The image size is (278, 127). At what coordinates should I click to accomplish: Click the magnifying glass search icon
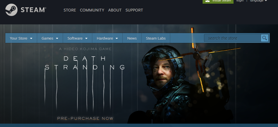264,38
